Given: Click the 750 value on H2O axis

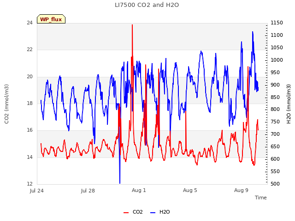Looking at the screenshot, I should [275, 122].
